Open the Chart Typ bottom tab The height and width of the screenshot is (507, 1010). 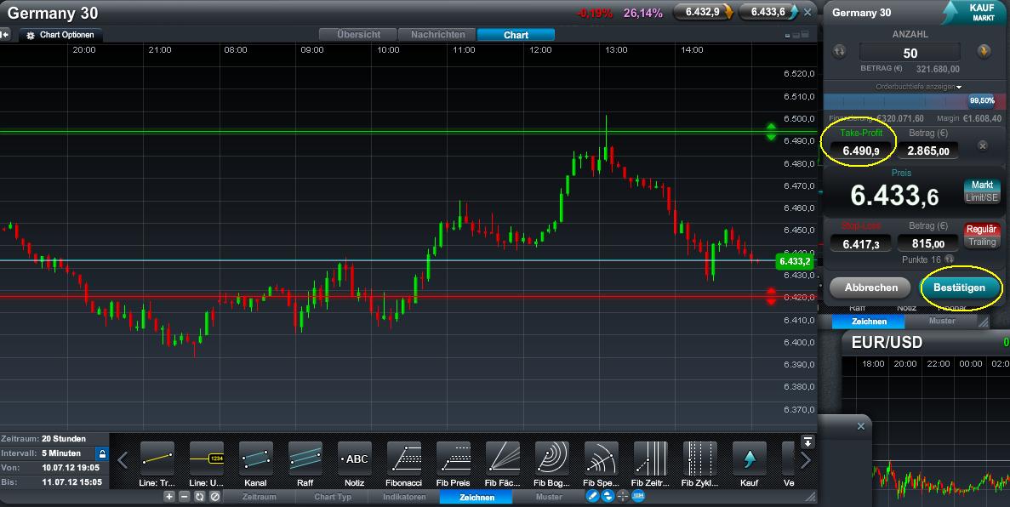(333, 497)
